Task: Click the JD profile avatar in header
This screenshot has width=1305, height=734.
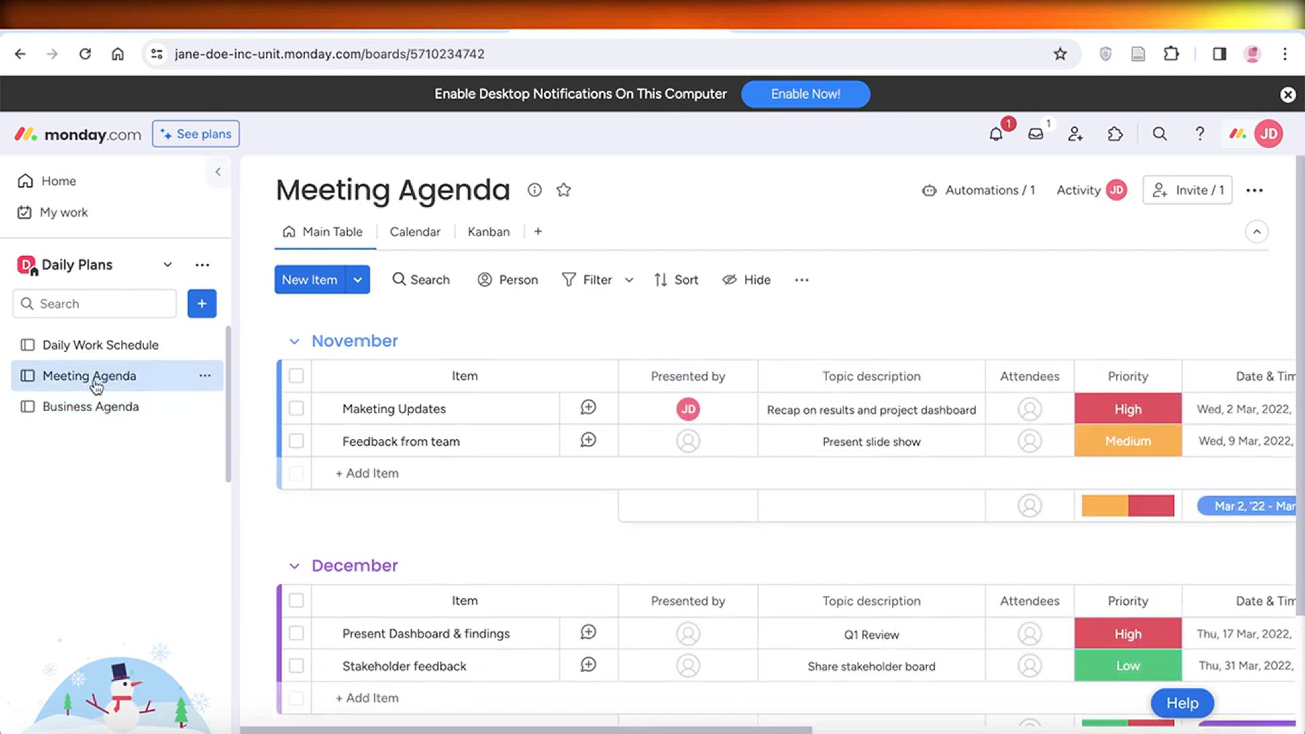Action: (x=1269, y=134)
